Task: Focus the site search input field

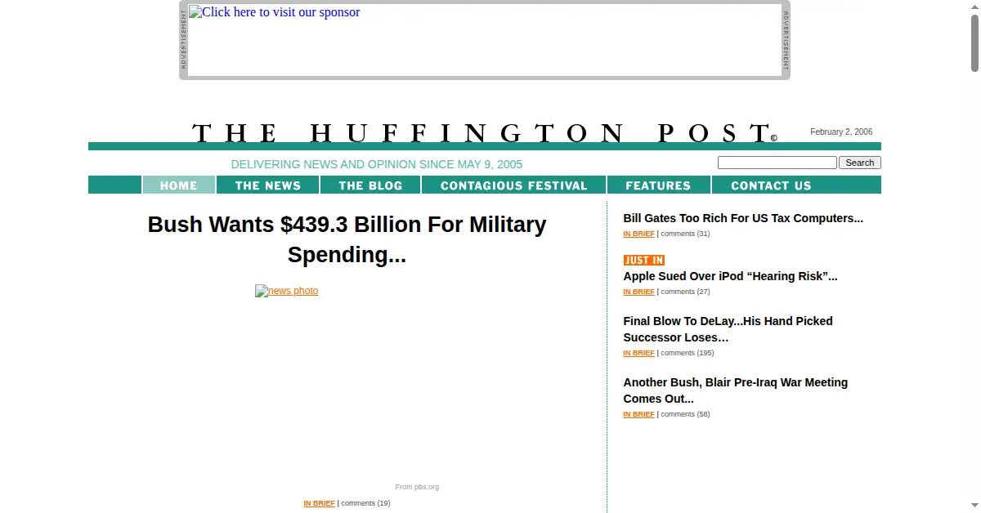Action: click(777, 163)
